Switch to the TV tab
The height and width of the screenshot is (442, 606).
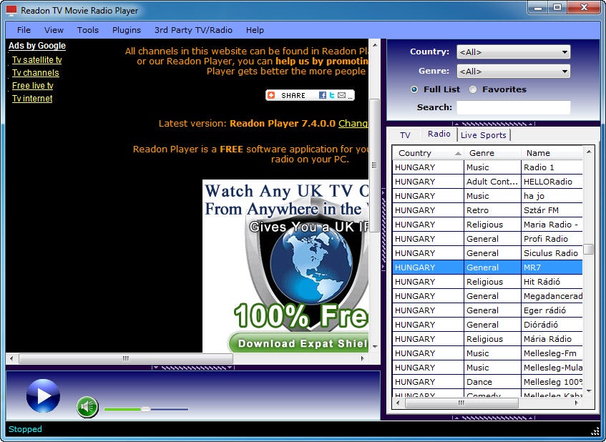click(x=405, y=135)
